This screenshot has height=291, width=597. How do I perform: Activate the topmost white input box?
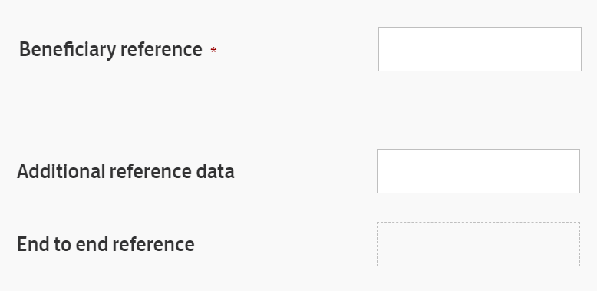tap(480, 49)
